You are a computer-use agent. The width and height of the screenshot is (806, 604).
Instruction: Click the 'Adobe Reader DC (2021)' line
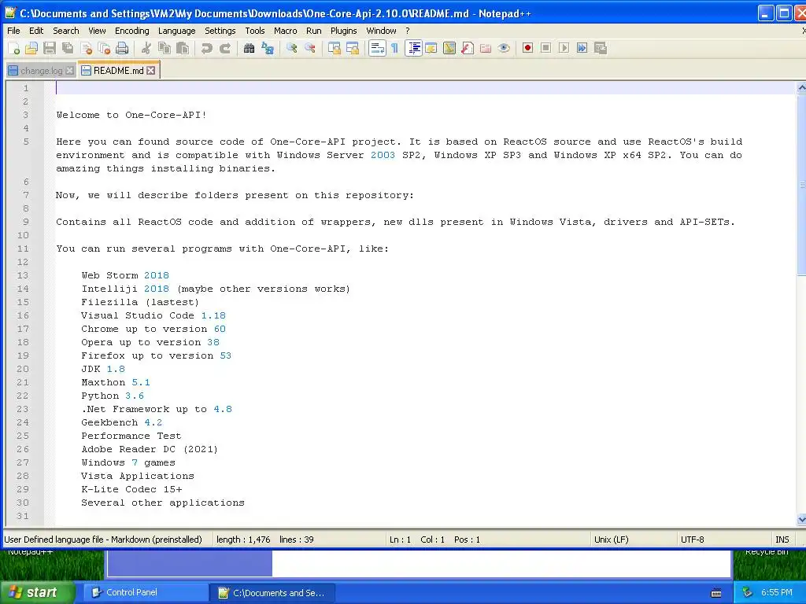coord(150,449)
